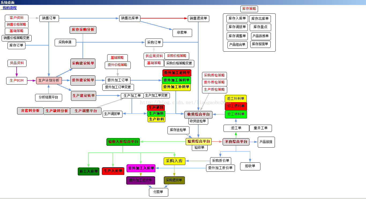Click the 库存入库单 node
This screenshot has height=199, width=366.
point(237,19)
